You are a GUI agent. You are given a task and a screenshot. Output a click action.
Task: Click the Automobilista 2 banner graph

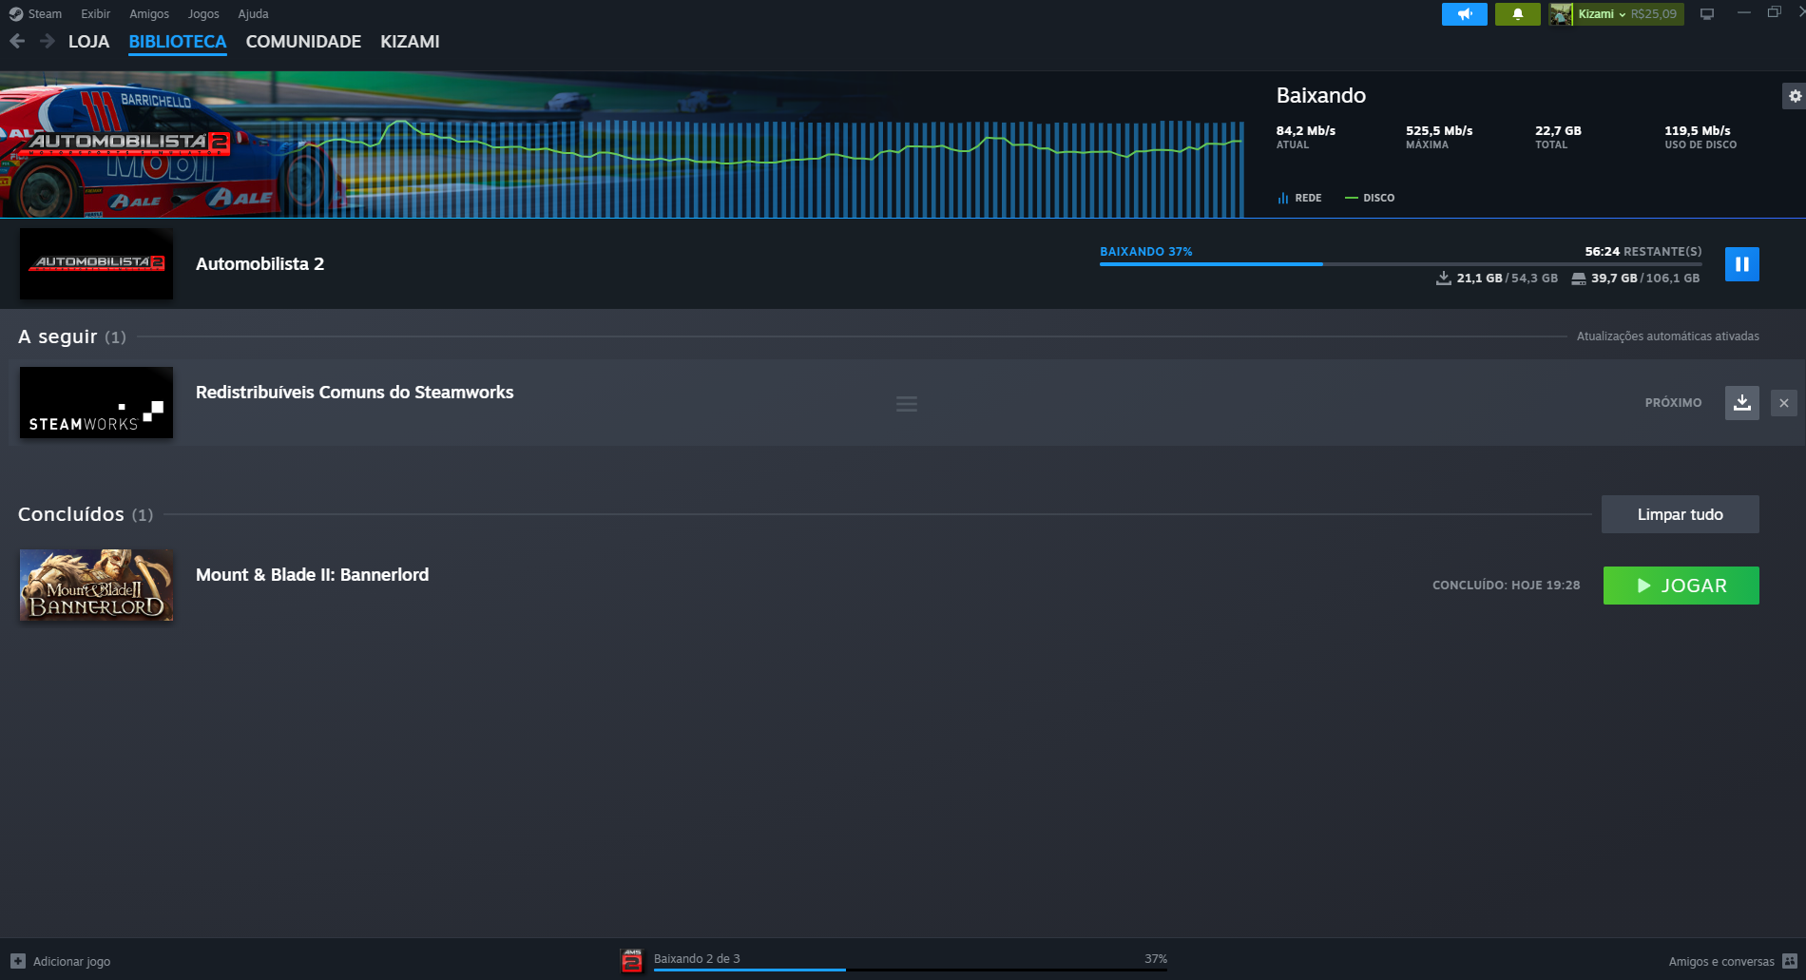[623, 144]
